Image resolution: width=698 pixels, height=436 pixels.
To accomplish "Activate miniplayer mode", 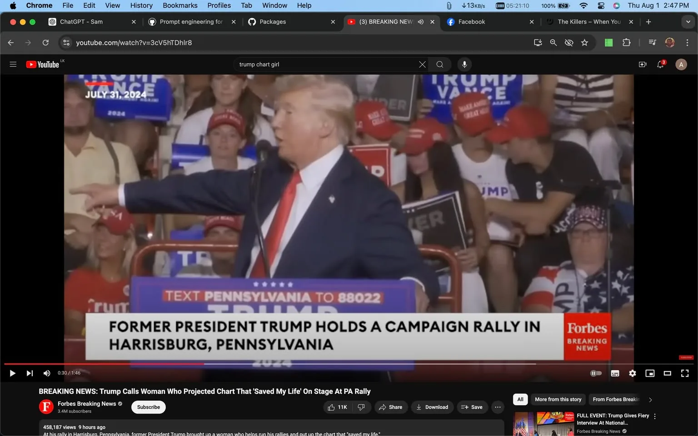I will (649, 373).
